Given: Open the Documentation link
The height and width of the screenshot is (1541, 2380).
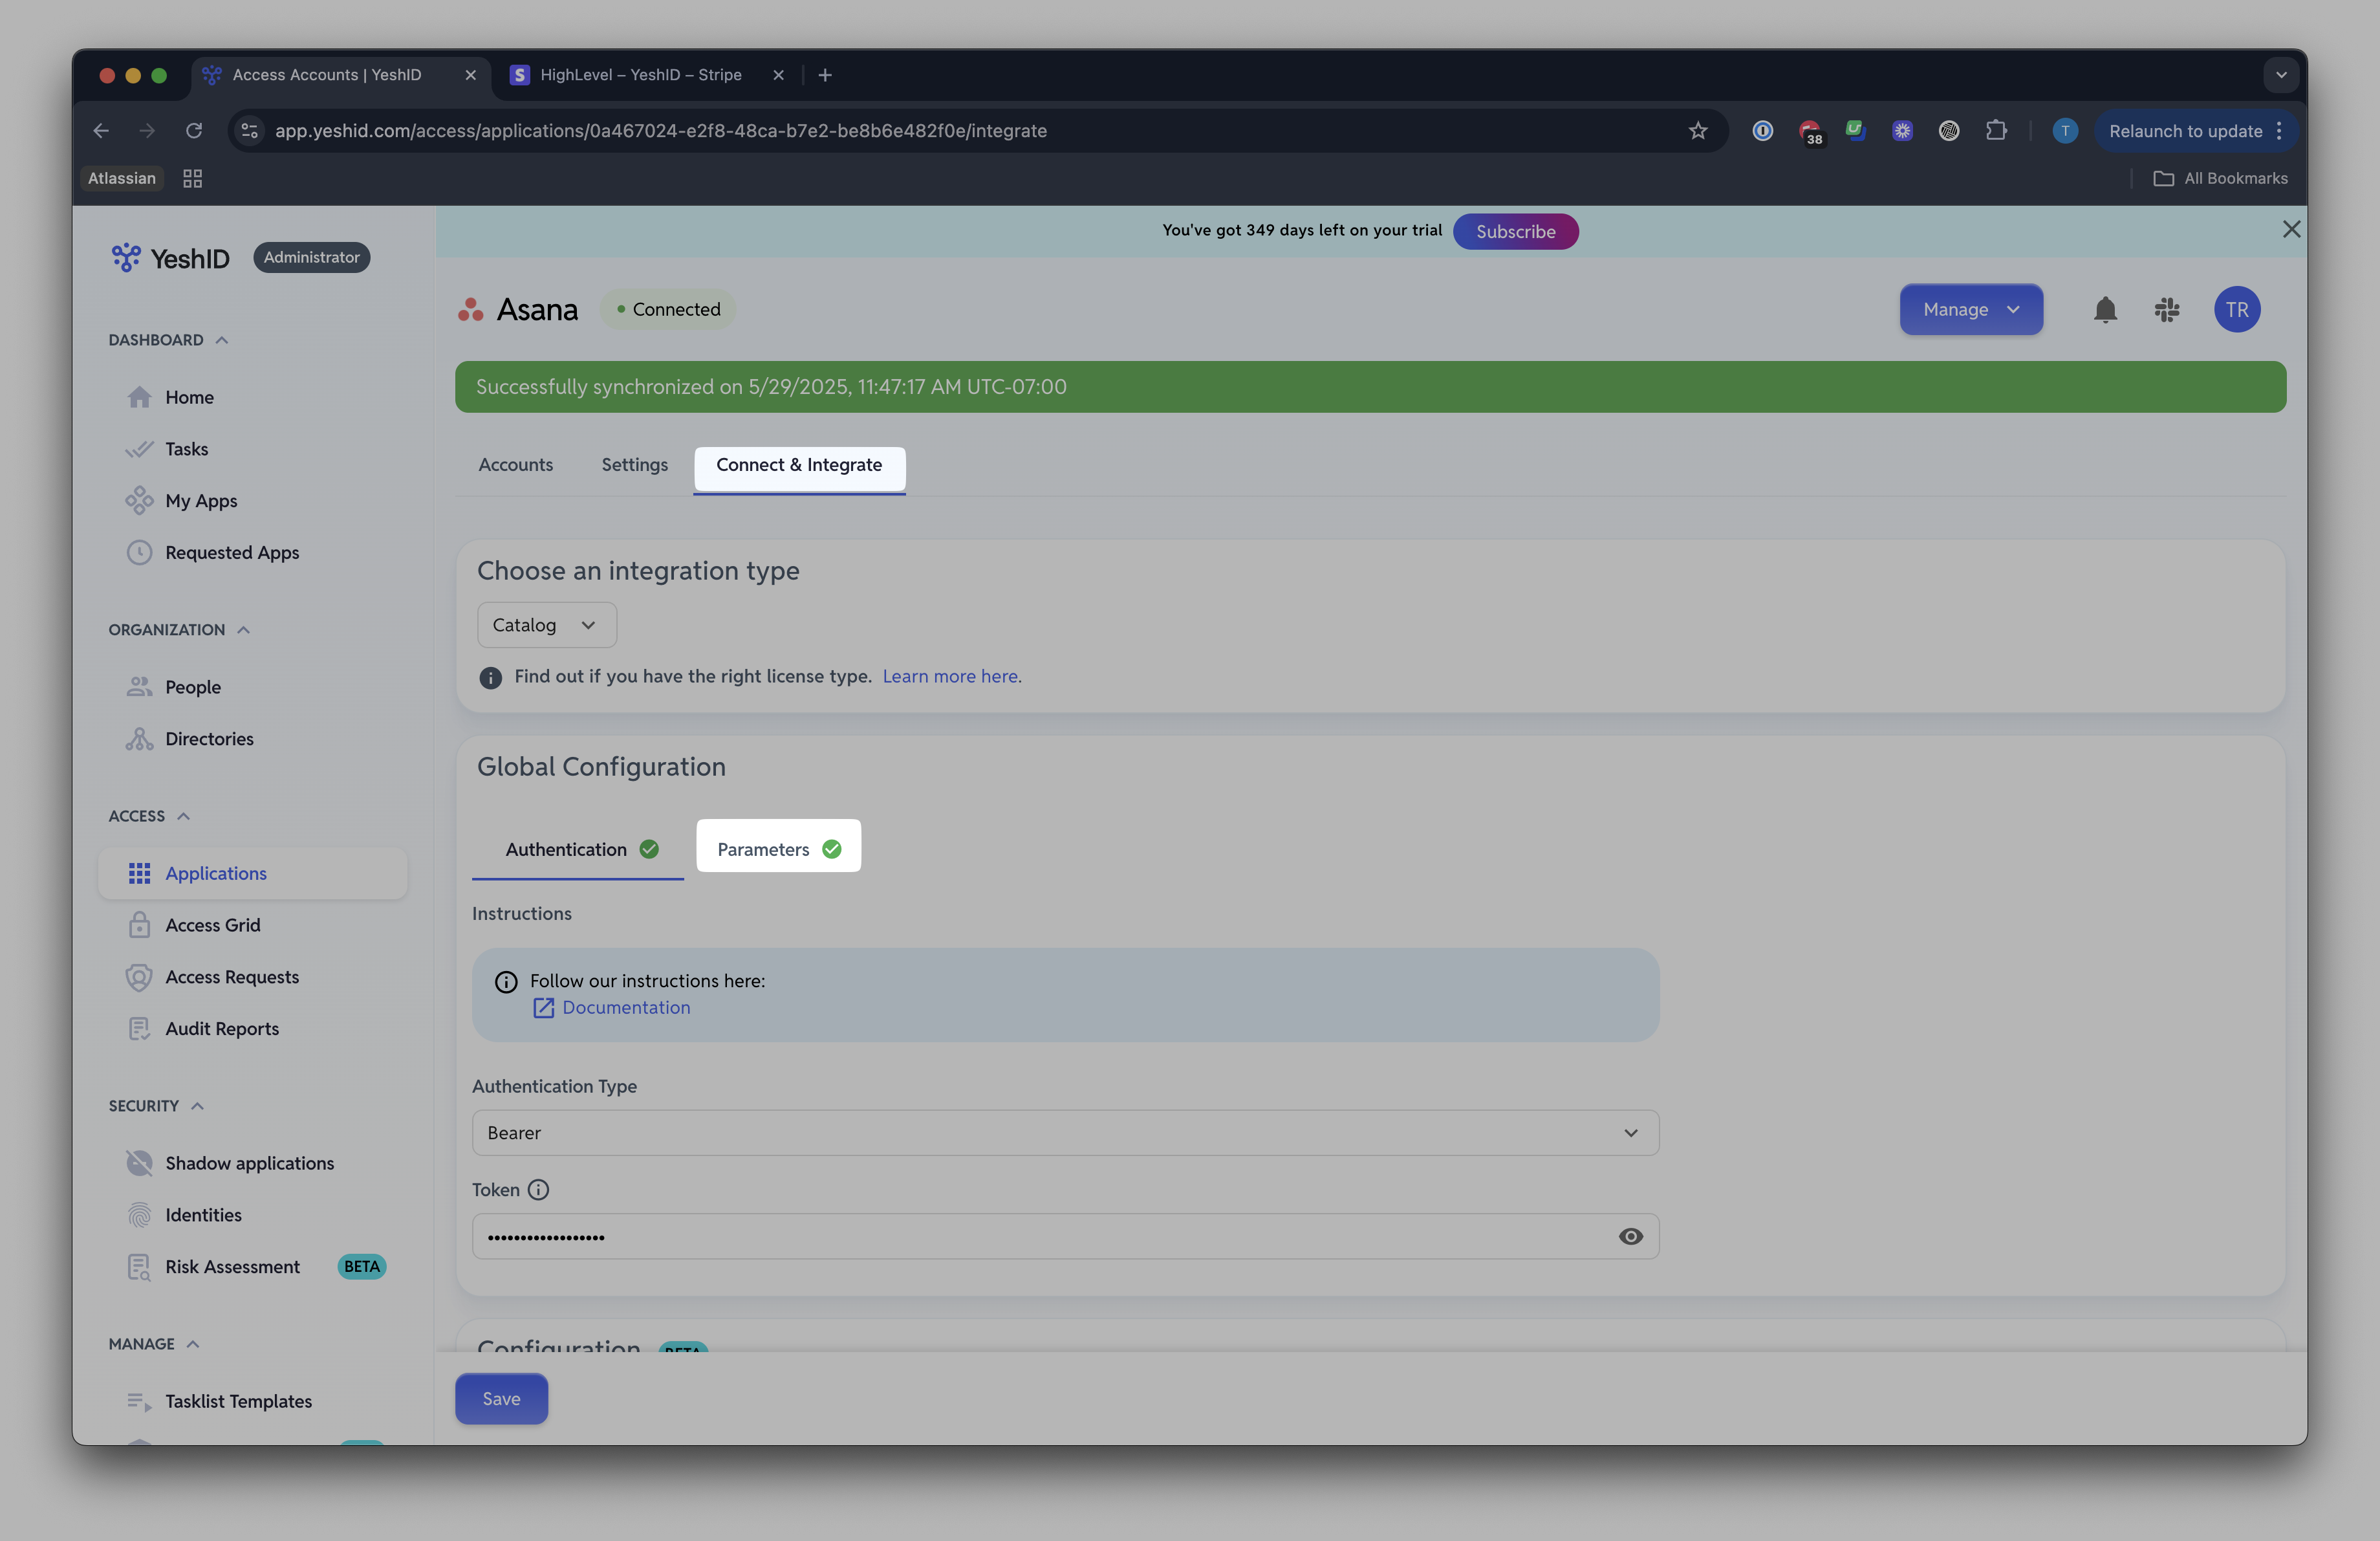Looking at the screenshot, I should tap(626, 1008).
